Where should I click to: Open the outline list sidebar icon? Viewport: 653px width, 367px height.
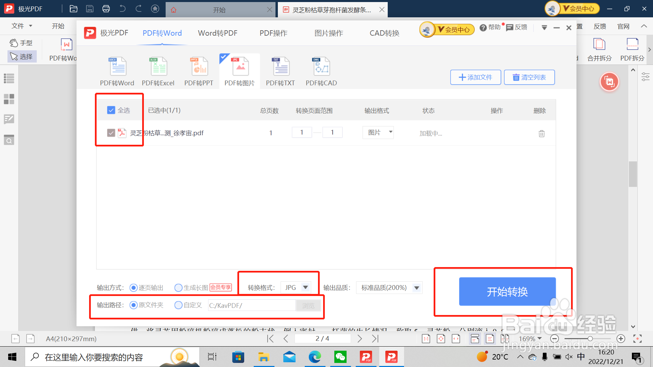[9, 78]
